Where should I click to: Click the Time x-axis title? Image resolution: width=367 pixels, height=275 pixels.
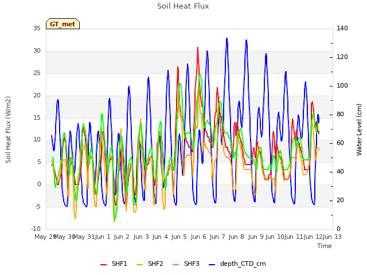pos(325,246)
